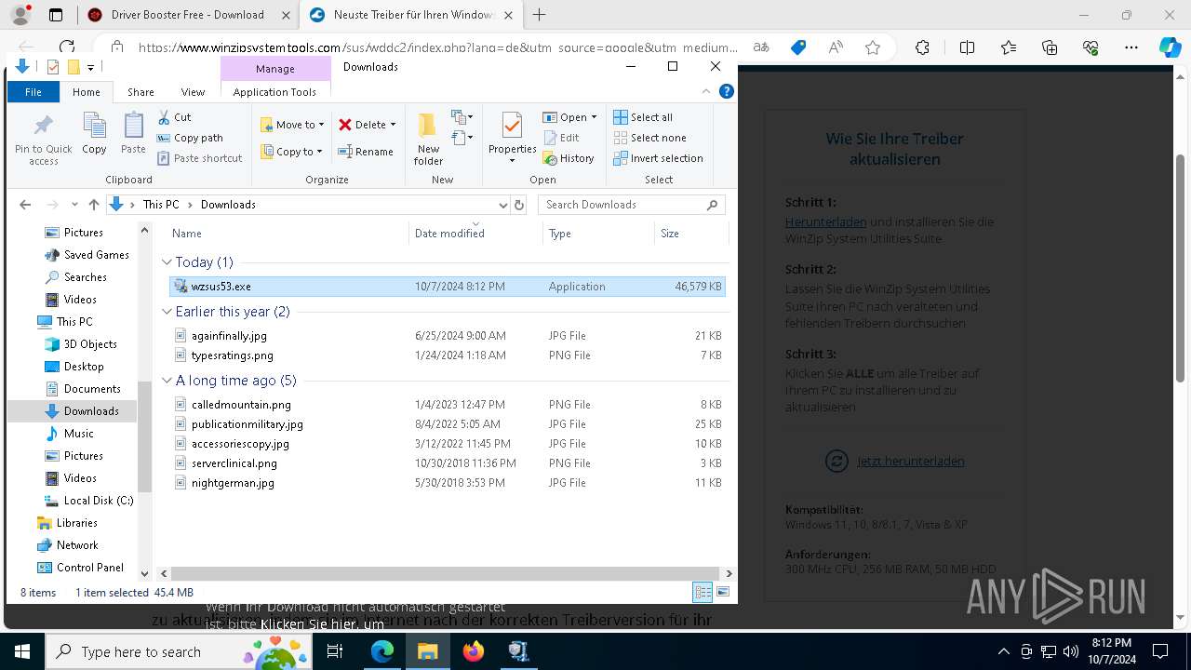Viewport: 1191px width, 670px height.
Task: Launch Firefox from the taskbar
Action: 474,651
